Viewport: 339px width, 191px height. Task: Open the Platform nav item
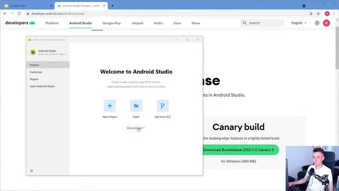pyautogui.click(x=52, y=23)
